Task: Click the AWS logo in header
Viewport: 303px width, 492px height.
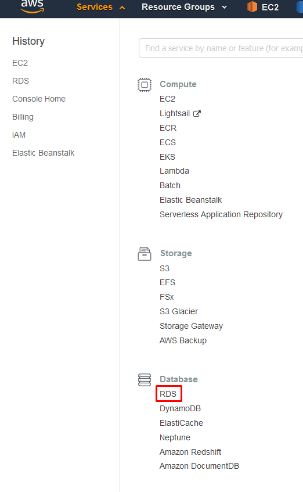Action: tap(33, 6)
